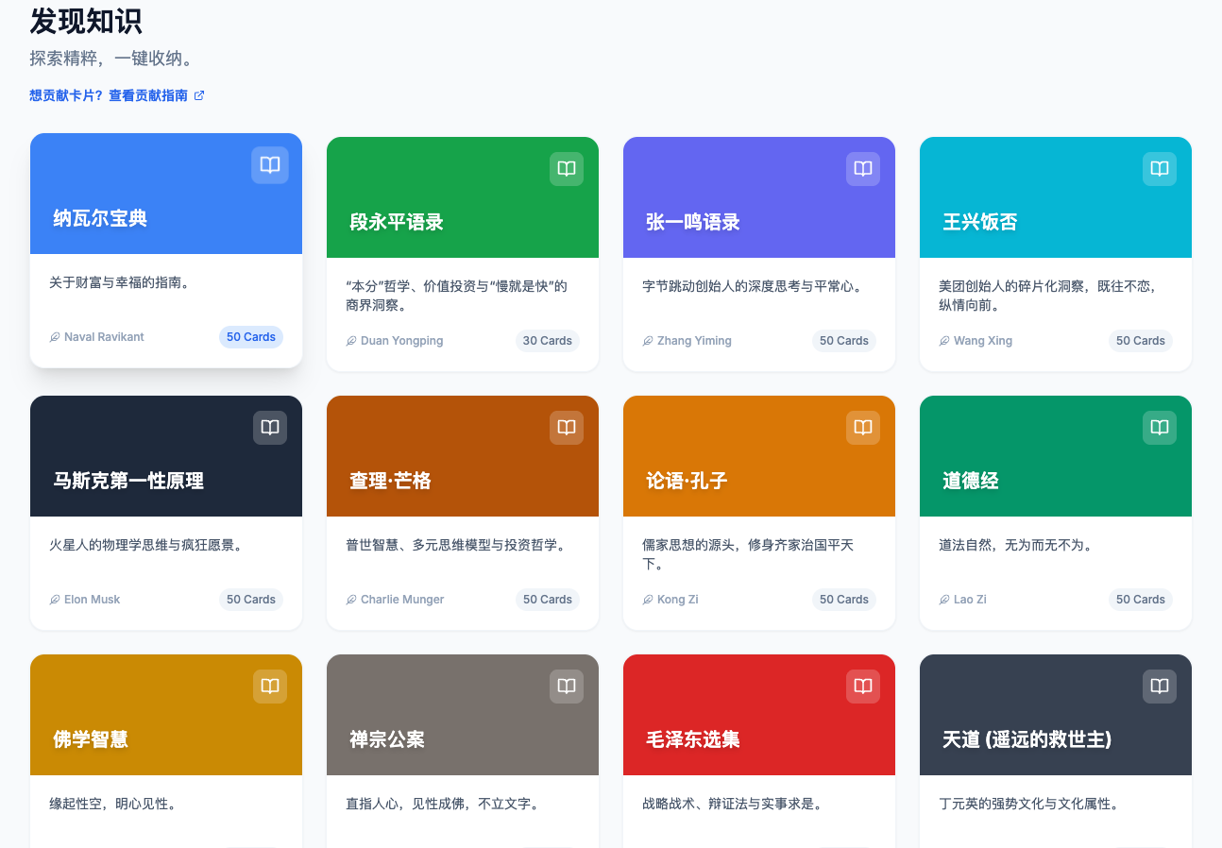Click the 50 Cards badge on 论语·孔子
The image size is (1222, 848).
pyautogui.click(x=844, y=600)
